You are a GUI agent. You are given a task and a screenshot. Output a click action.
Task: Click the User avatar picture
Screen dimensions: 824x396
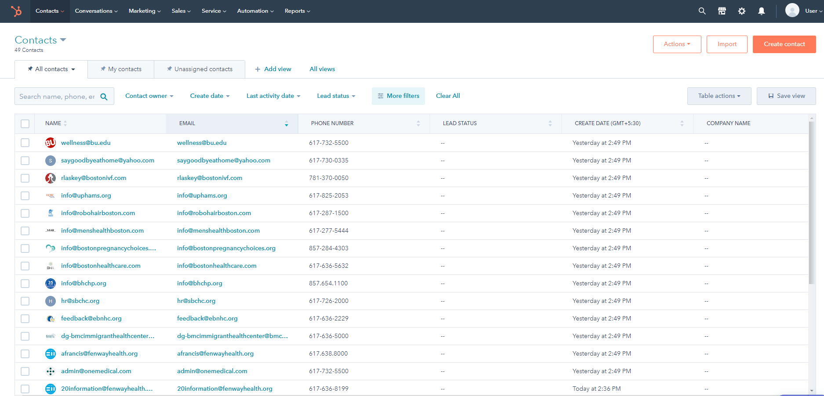click(792, 10)
